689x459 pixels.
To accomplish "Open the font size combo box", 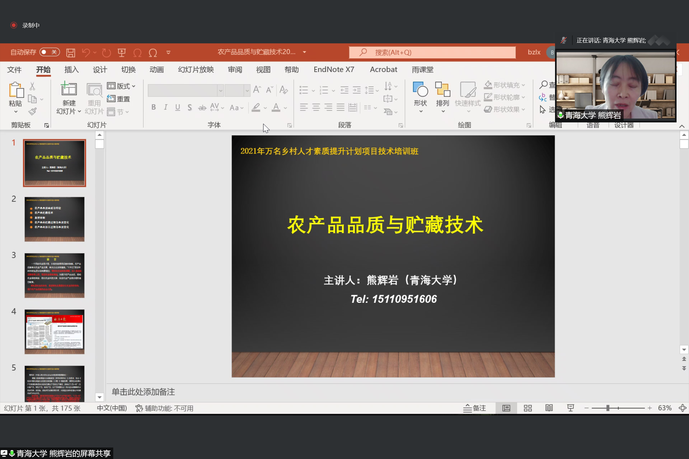I will (237, 91).
